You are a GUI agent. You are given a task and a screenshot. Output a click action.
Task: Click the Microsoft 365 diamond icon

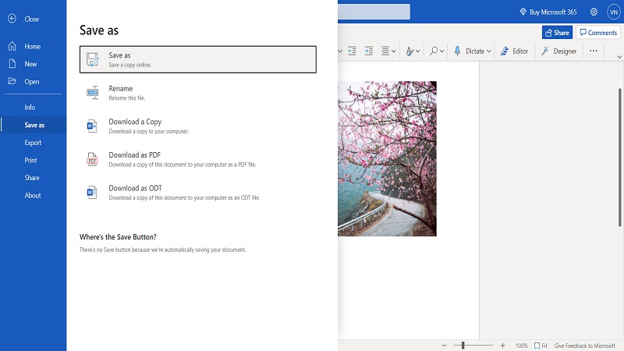tap(523, 12)
